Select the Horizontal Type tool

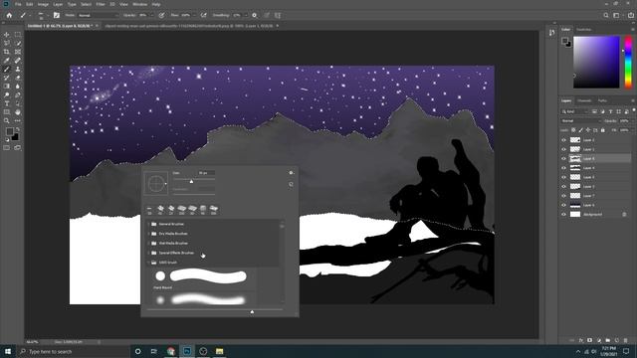coord(7,103)
